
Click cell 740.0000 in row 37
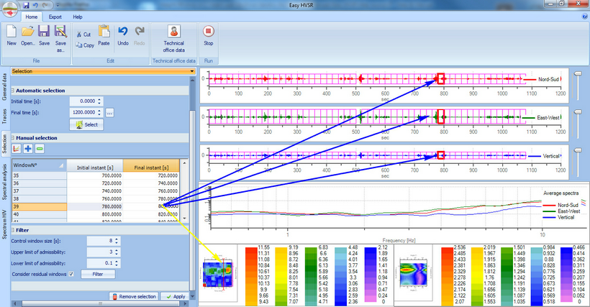pyautogui.click(x=95, y=191)
